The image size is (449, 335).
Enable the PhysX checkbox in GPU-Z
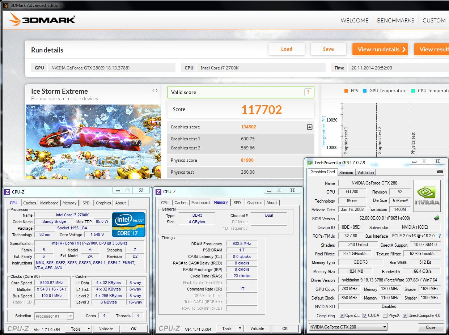coord(385,315)
